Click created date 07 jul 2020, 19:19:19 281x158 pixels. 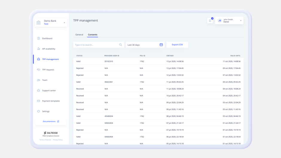(x=175, y=130)
